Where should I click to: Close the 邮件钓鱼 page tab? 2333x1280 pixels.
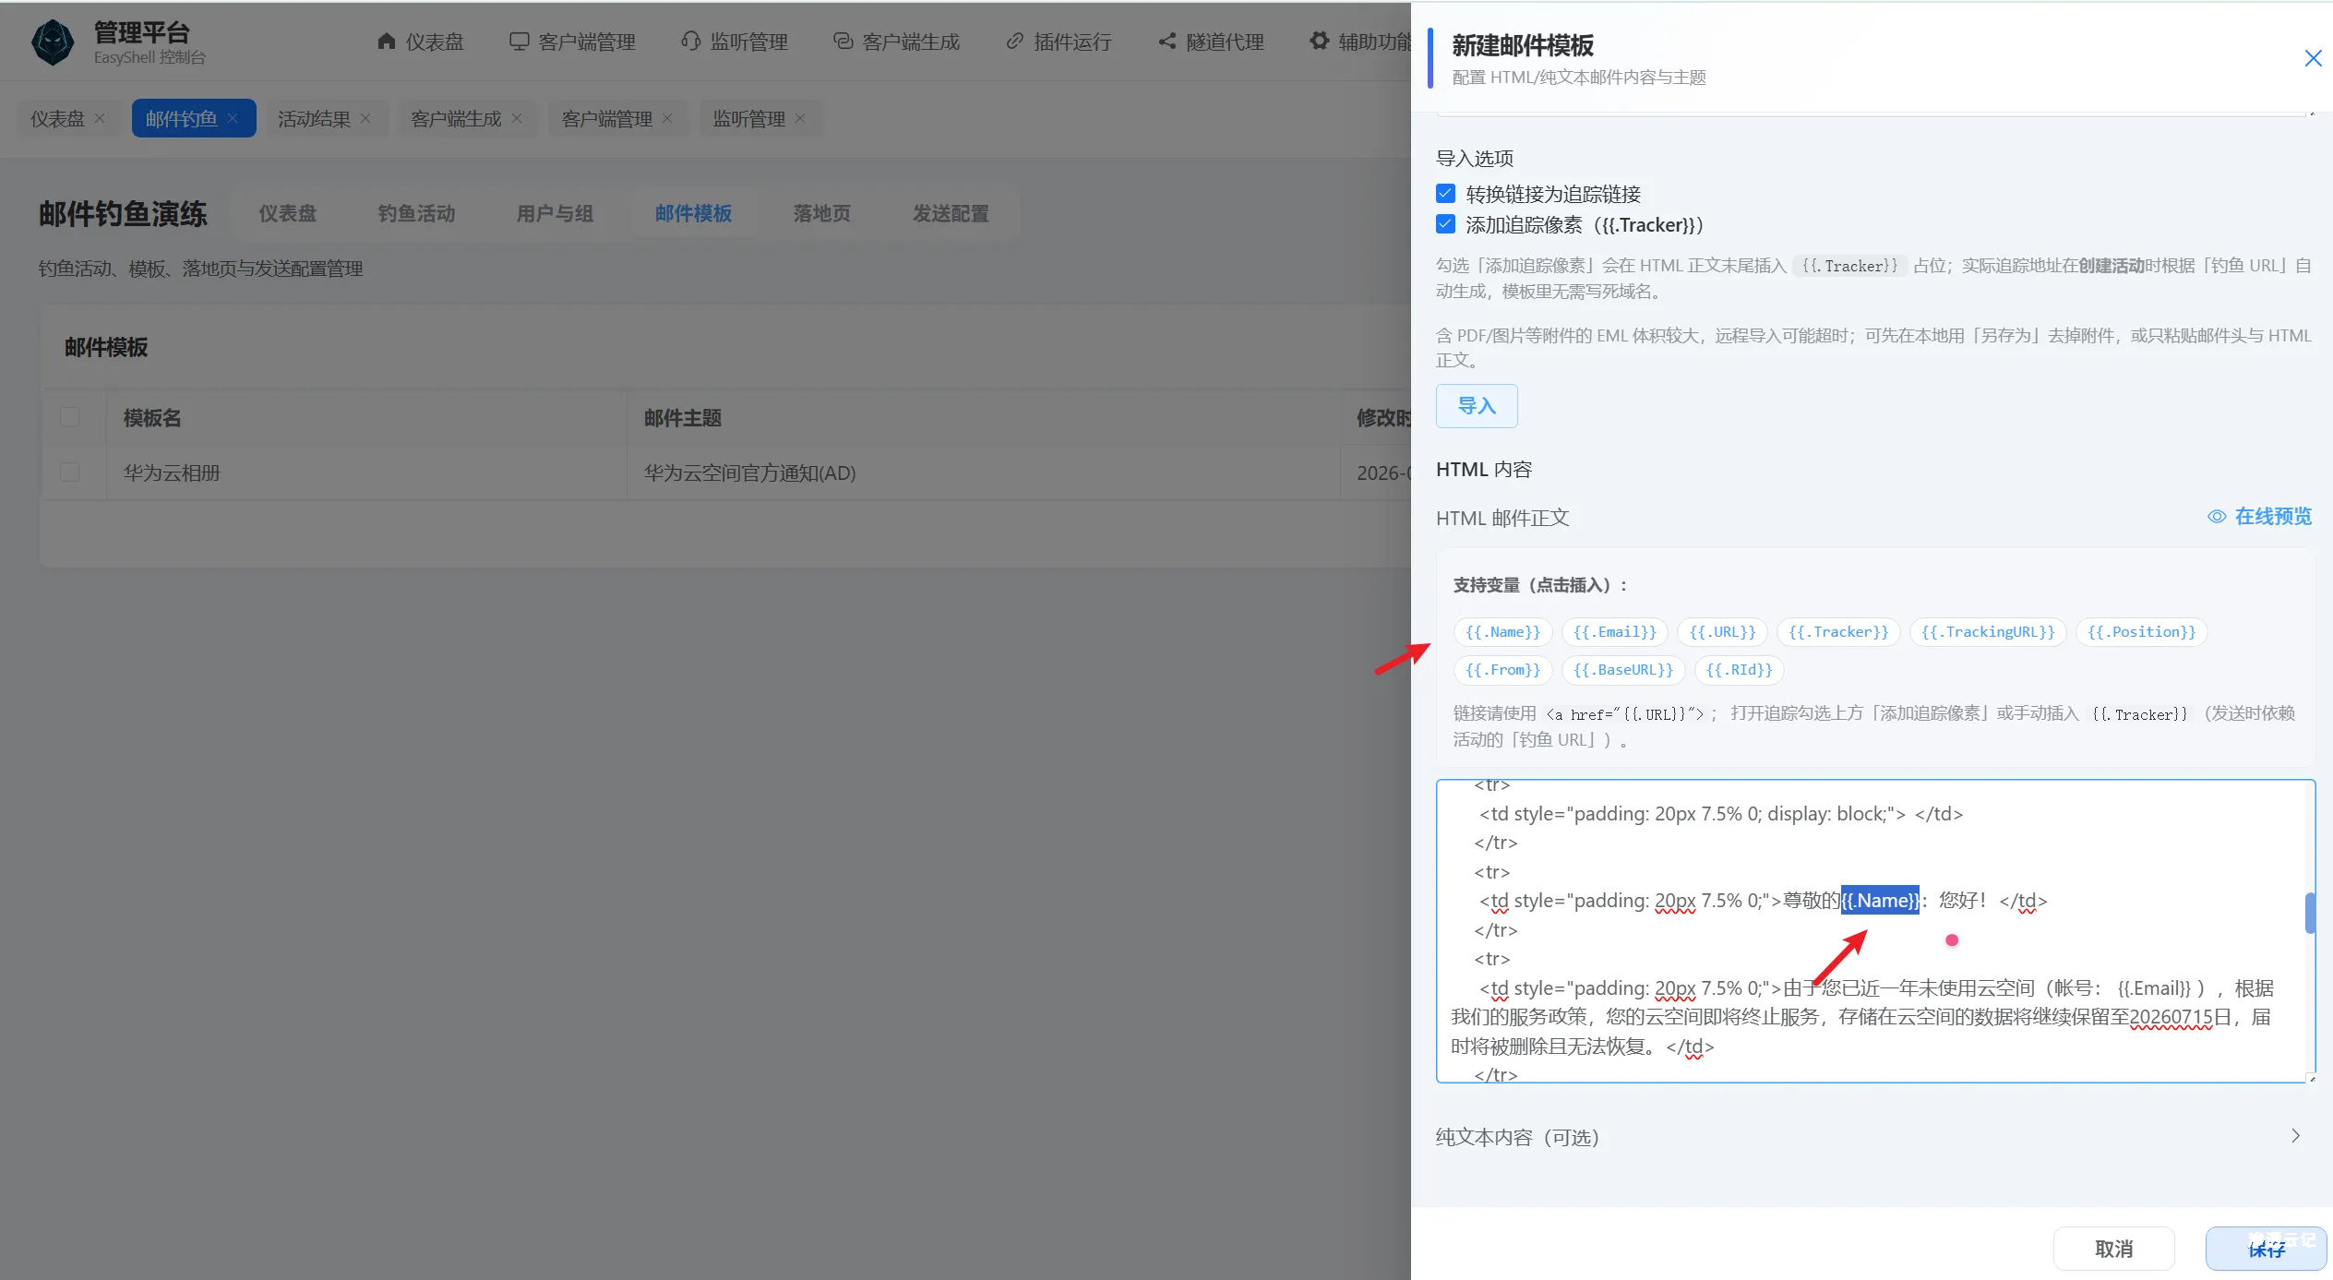point(233,118)
